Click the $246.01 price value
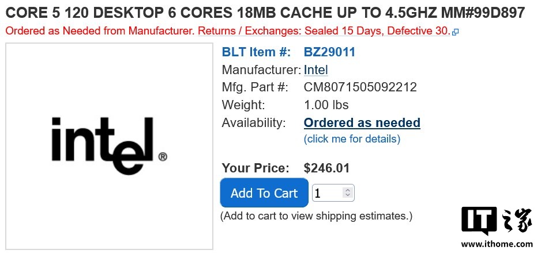 [x=326, y=168]
